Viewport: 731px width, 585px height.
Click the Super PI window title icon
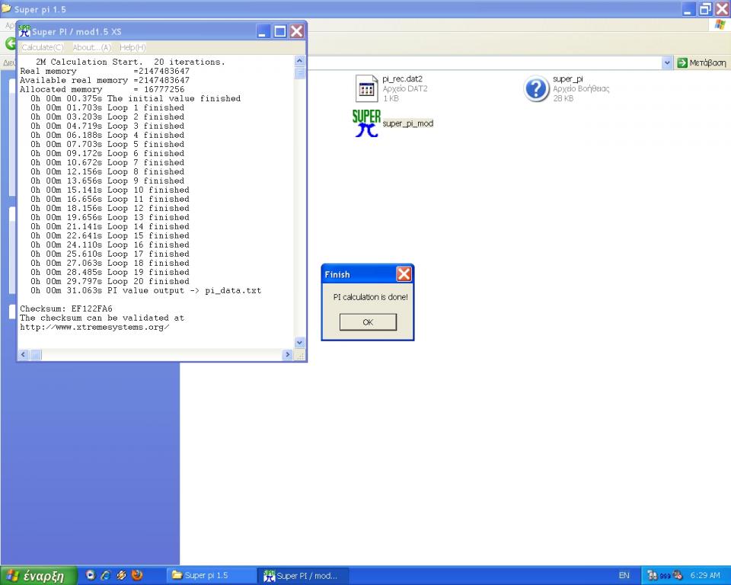tap(24, 30)
